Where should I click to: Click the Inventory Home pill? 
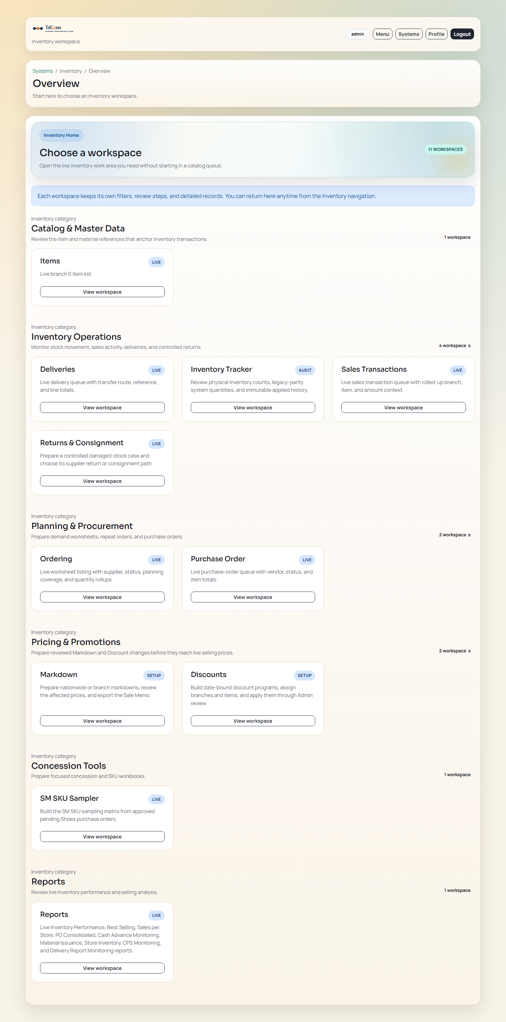point(61,135)
